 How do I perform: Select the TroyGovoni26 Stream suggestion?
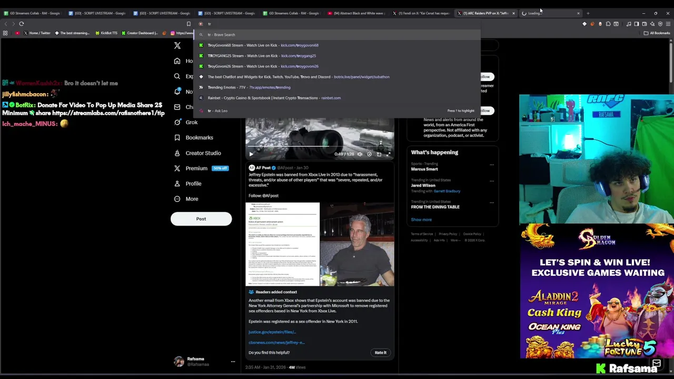(x=337, y=66)
